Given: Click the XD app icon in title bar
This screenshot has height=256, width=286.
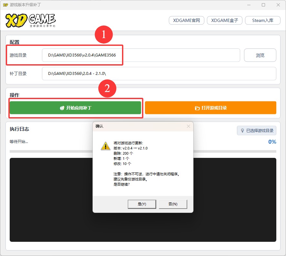Looking at the screenshot, I should [x=5, y=5].
